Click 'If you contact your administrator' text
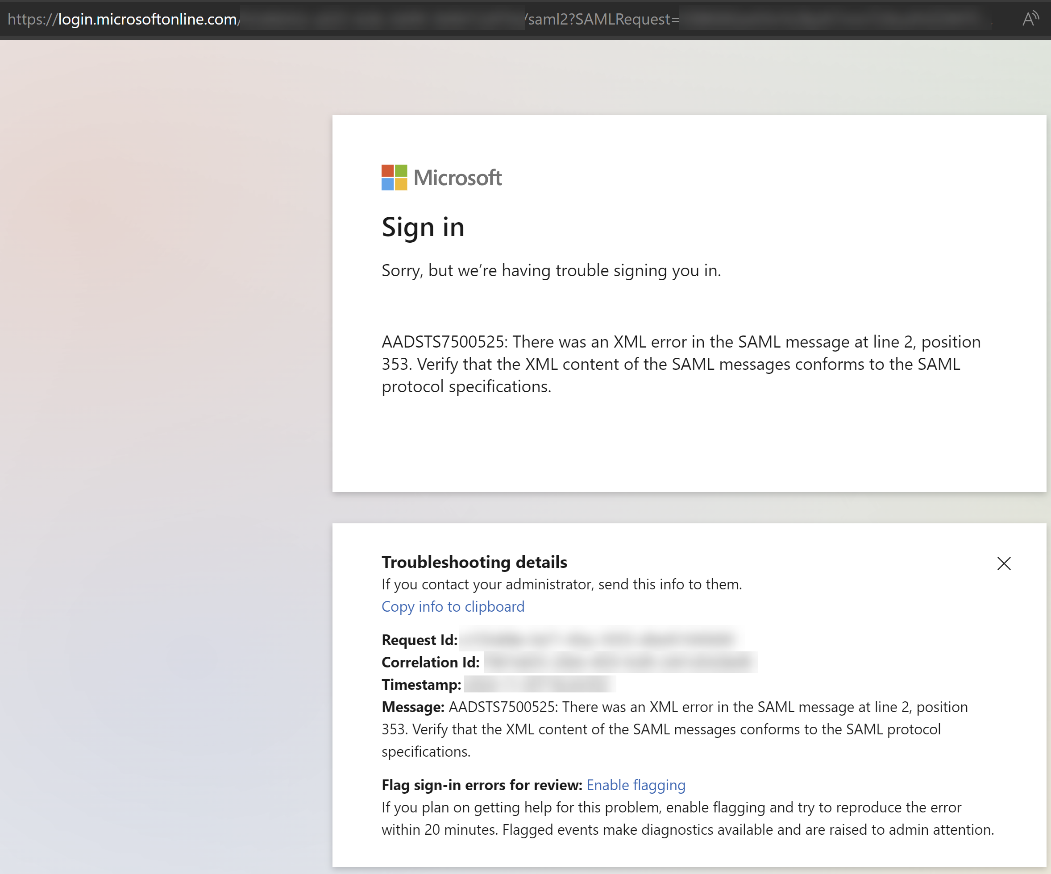 tap(561, 584)
